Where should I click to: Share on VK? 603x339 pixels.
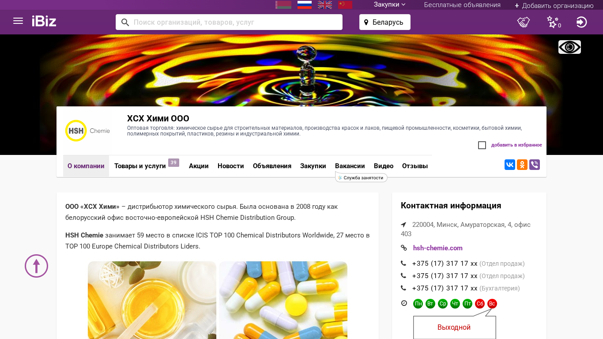point(510,165)
